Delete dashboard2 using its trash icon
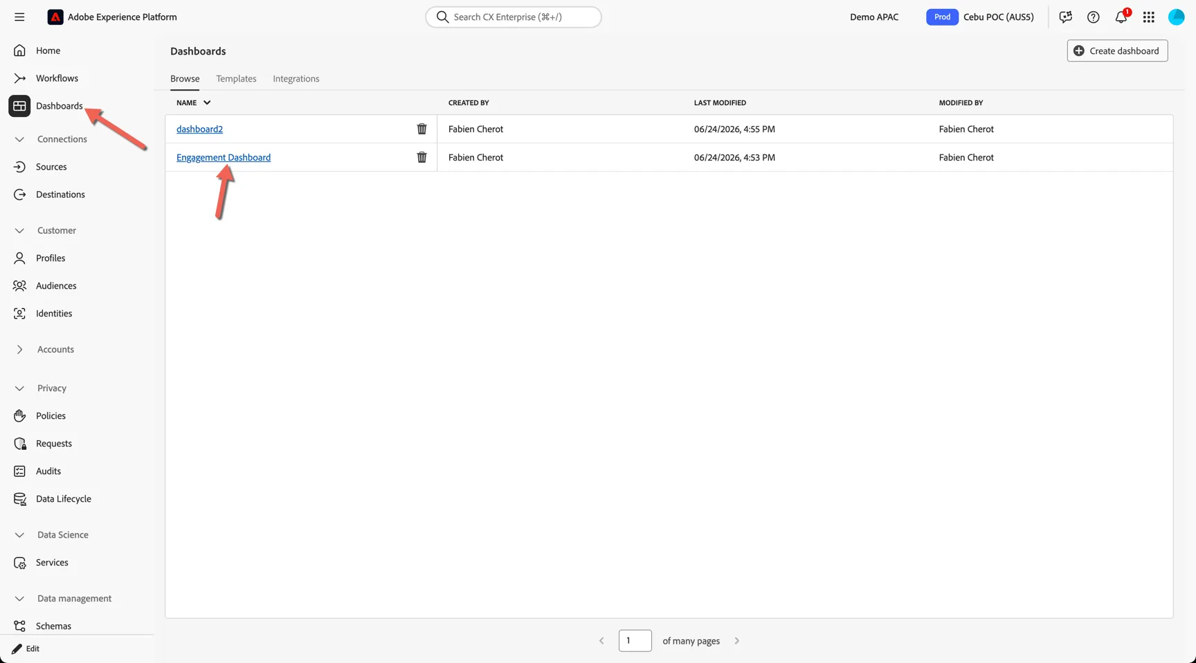 tap(422, 129)
